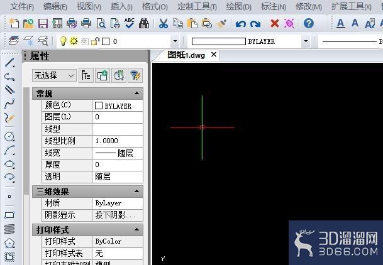Delete with the red X icon
This screenshot has width=383, height=265.
(x=275, y=24)
